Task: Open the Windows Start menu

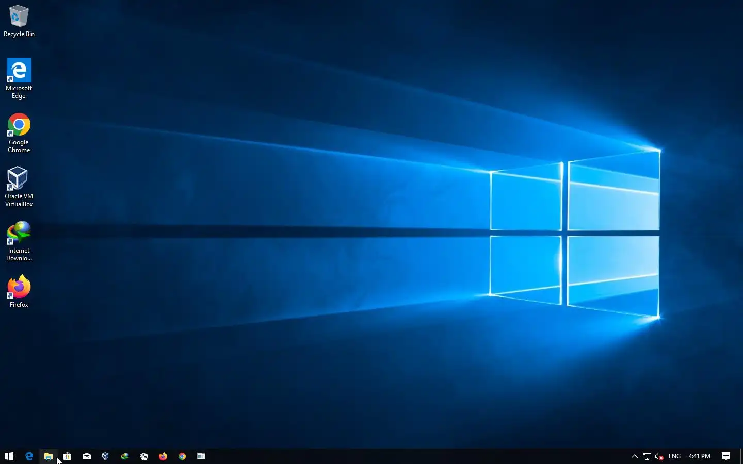Action: (9, 456)
